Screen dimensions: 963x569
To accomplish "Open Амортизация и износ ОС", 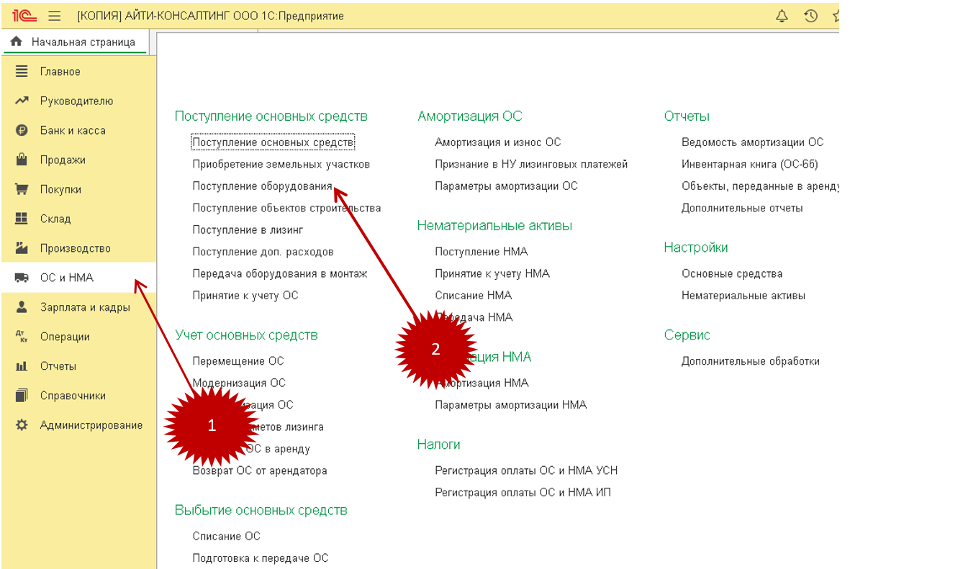I will (x=498, y=142).
